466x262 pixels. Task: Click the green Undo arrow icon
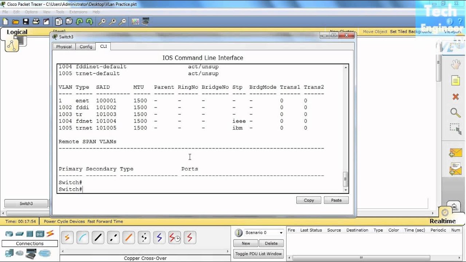79,22
